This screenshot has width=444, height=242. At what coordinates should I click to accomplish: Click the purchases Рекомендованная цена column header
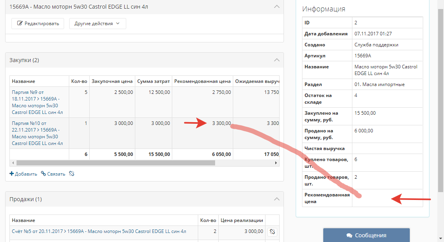point(203,81)
